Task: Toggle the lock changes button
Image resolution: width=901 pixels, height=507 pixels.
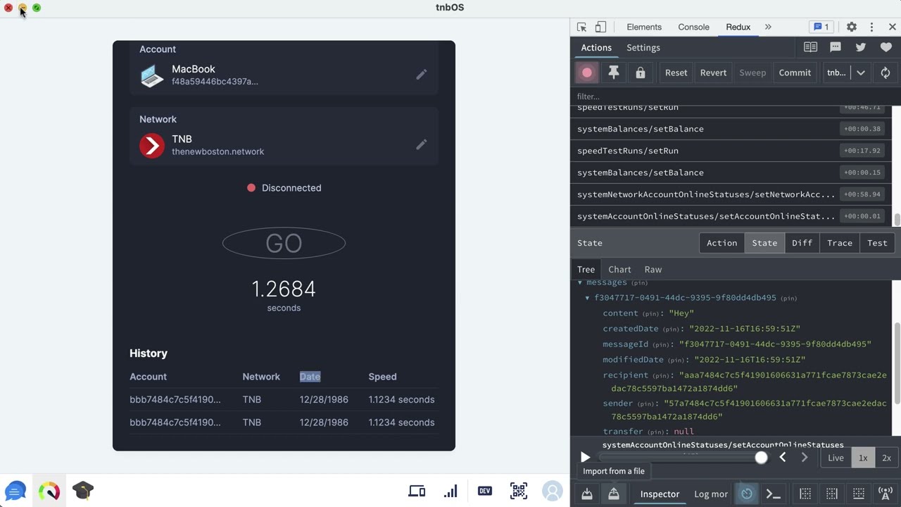Action: 640,73
